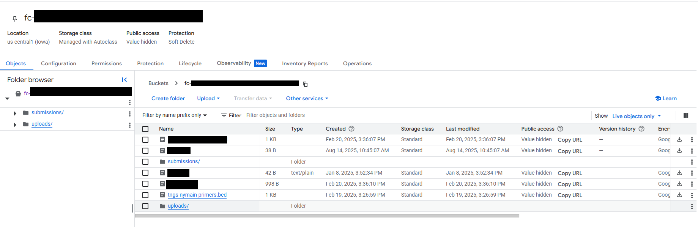Click the Create folder button
The height and width of the screenshot is (227, 698).
point(168,98)
